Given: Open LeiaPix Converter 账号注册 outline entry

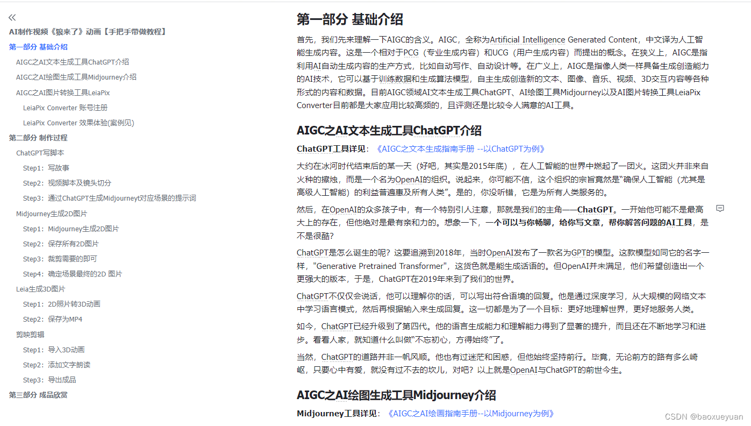Looking at the screenshot, I should (x=65, y=108).
